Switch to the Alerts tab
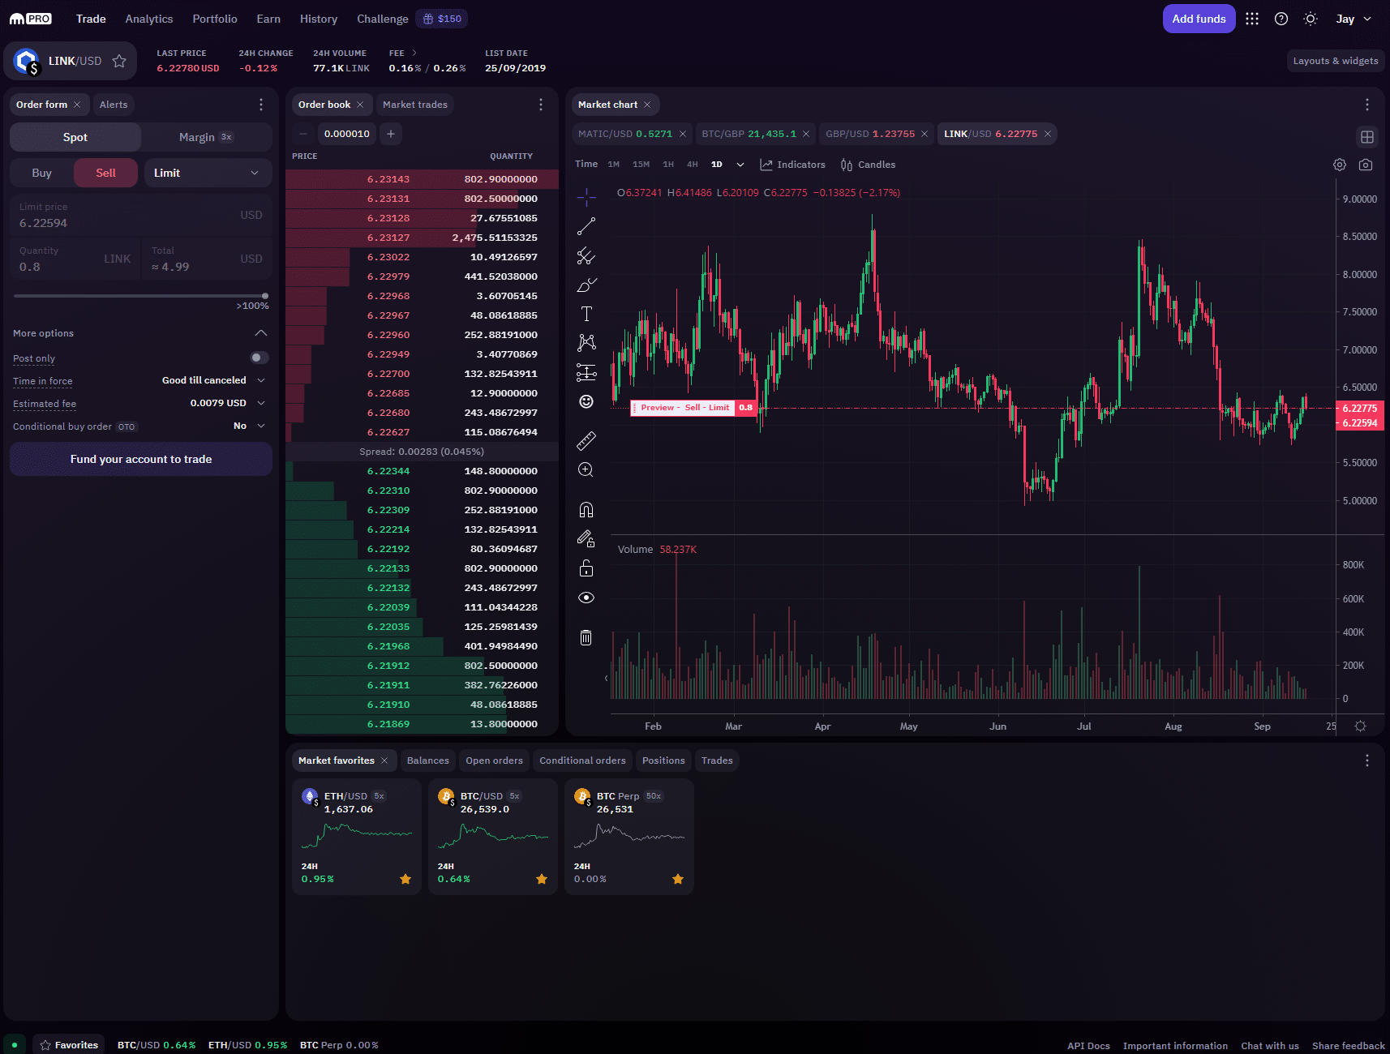The width and height of the screenshot is (1390, 1054). click(114, 105)
